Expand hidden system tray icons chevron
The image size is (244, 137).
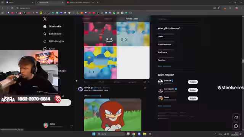(215, 134)
